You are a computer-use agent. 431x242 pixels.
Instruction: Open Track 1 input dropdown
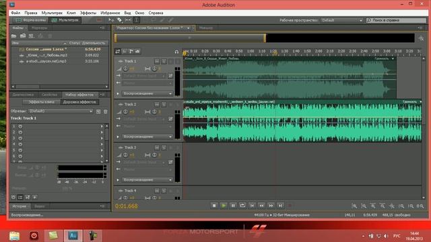point(144,75)
